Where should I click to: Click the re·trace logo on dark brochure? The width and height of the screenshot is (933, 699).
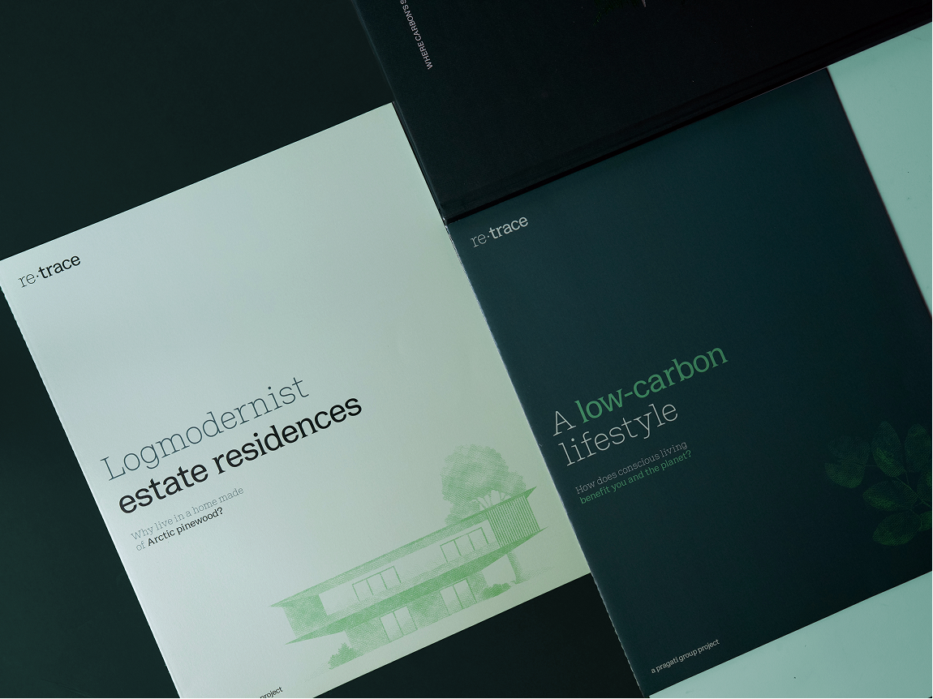[500, 230]
